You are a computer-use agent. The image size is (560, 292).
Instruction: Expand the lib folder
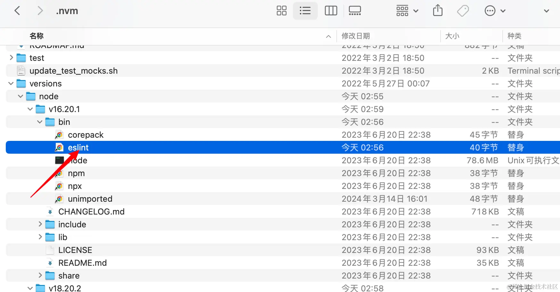pos(40,237)
